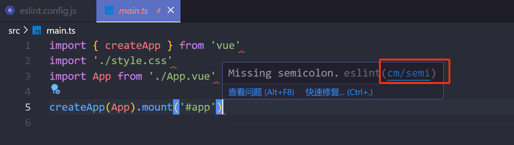This screenshot has width=514, height=145.
Task: Open the src breadcrumb folder
Action: [14, 31]
